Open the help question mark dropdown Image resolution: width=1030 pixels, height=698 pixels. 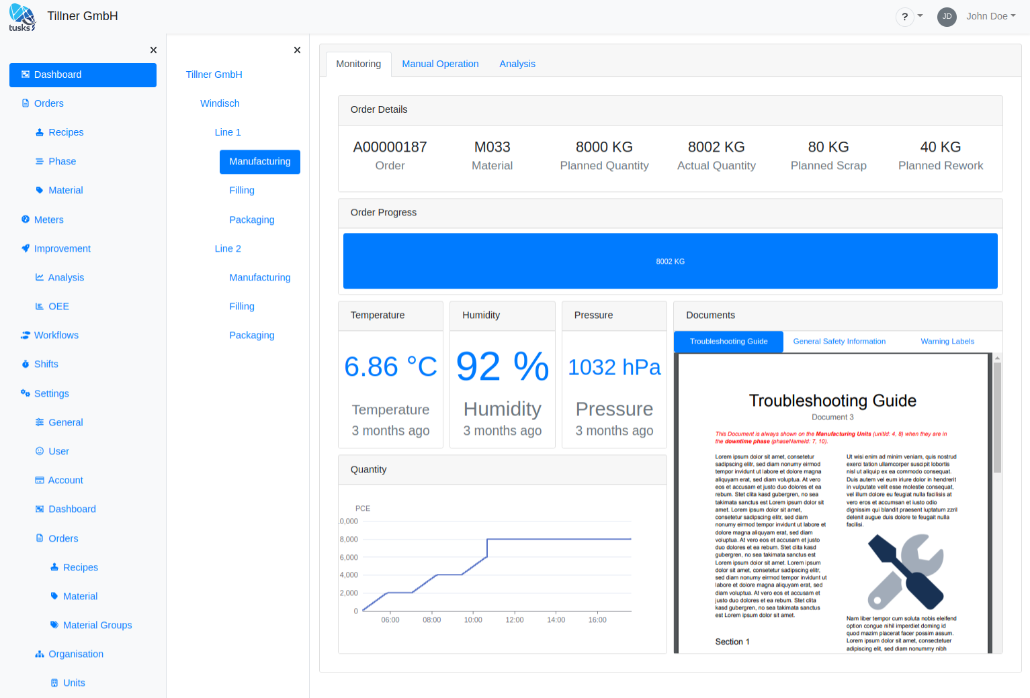910,17
